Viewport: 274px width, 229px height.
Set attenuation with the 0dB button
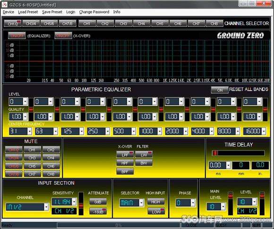[x=98, y=202]
